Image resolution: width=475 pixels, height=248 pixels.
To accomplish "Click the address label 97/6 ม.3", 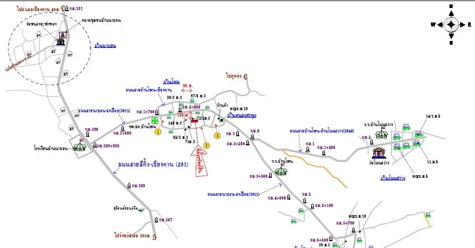I will point(198,96).
